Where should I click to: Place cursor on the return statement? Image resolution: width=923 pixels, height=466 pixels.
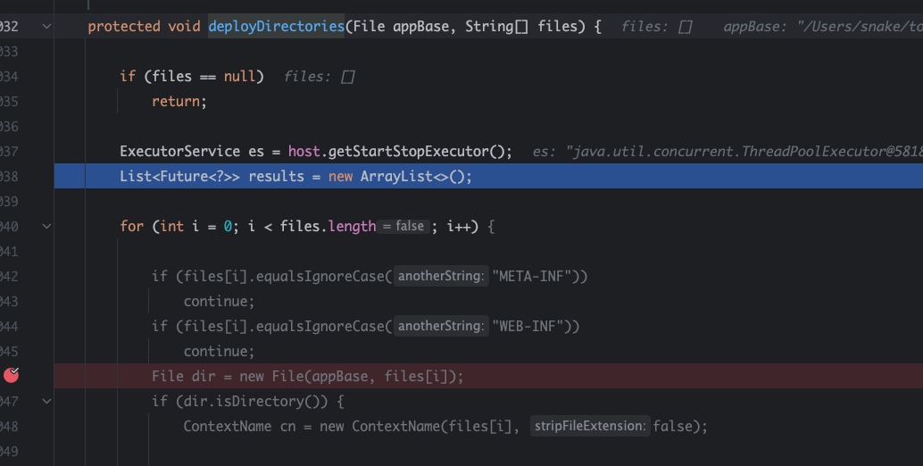point(179,102)
